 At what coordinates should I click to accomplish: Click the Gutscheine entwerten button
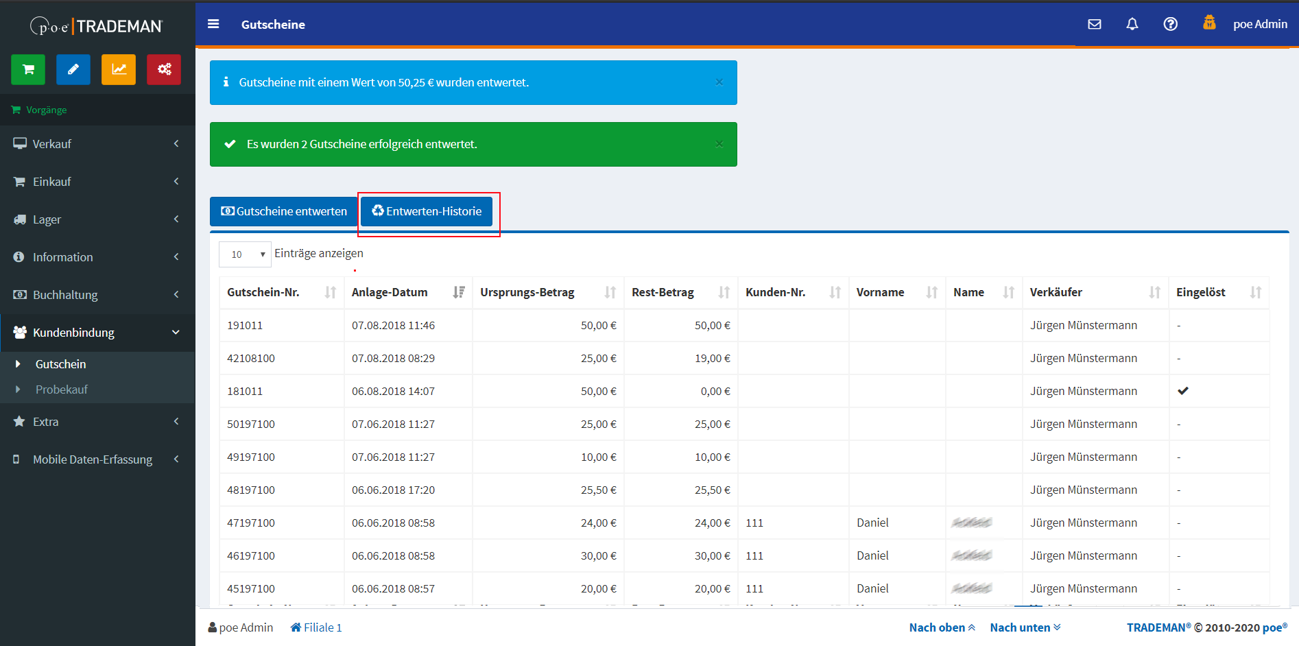coord(284,211)
